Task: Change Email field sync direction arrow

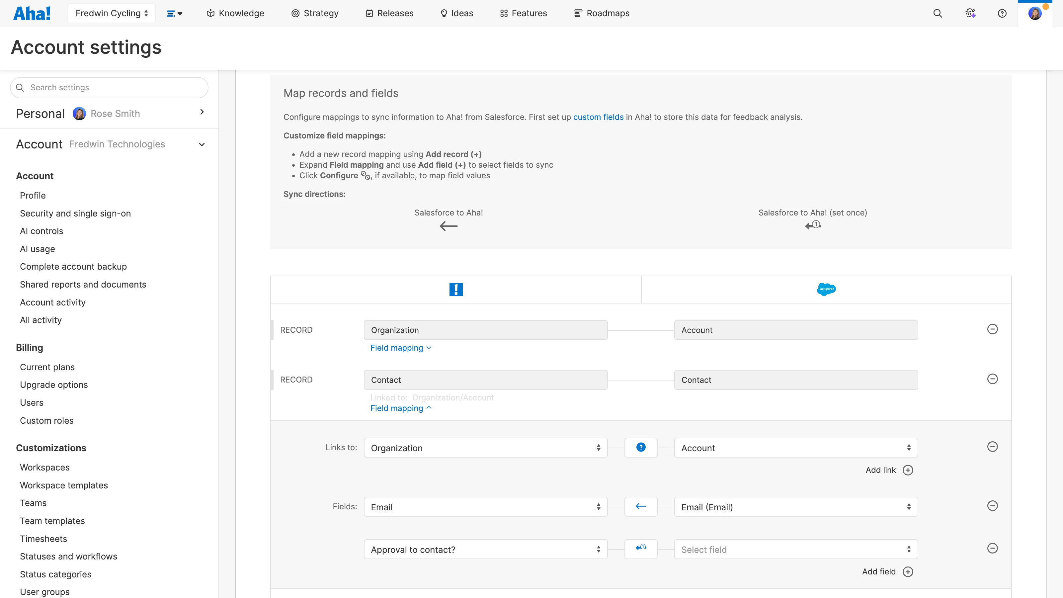Action: (641, 506)
